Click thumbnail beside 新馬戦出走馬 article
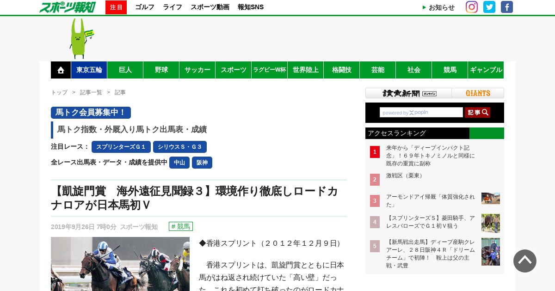Image resolution: width=555 pixels, height=291 pixels. [491, 252]
